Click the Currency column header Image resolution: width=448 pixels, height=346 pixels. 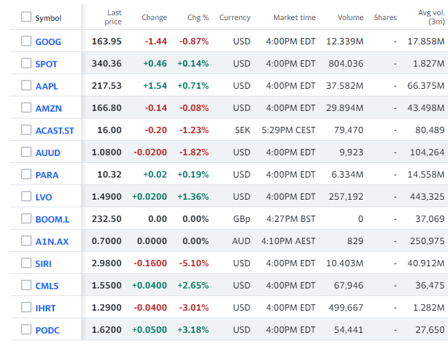coord(234,17)
